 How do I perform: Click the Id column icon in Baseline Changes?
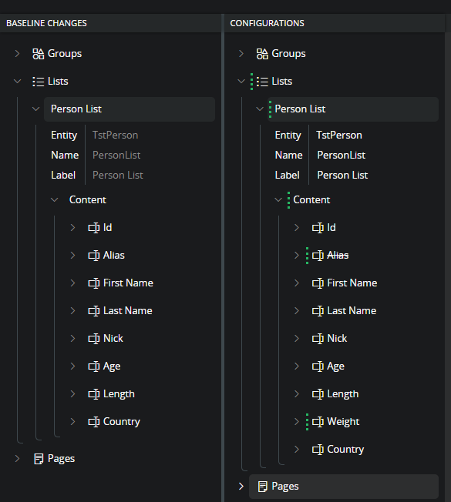(93, 228)
